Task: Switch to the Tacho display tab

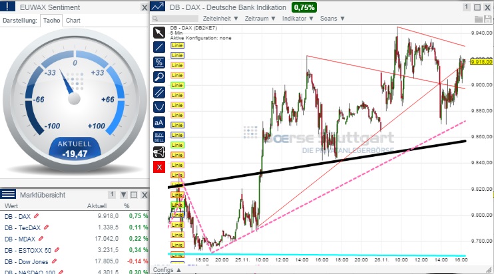Action: (51, 21)
